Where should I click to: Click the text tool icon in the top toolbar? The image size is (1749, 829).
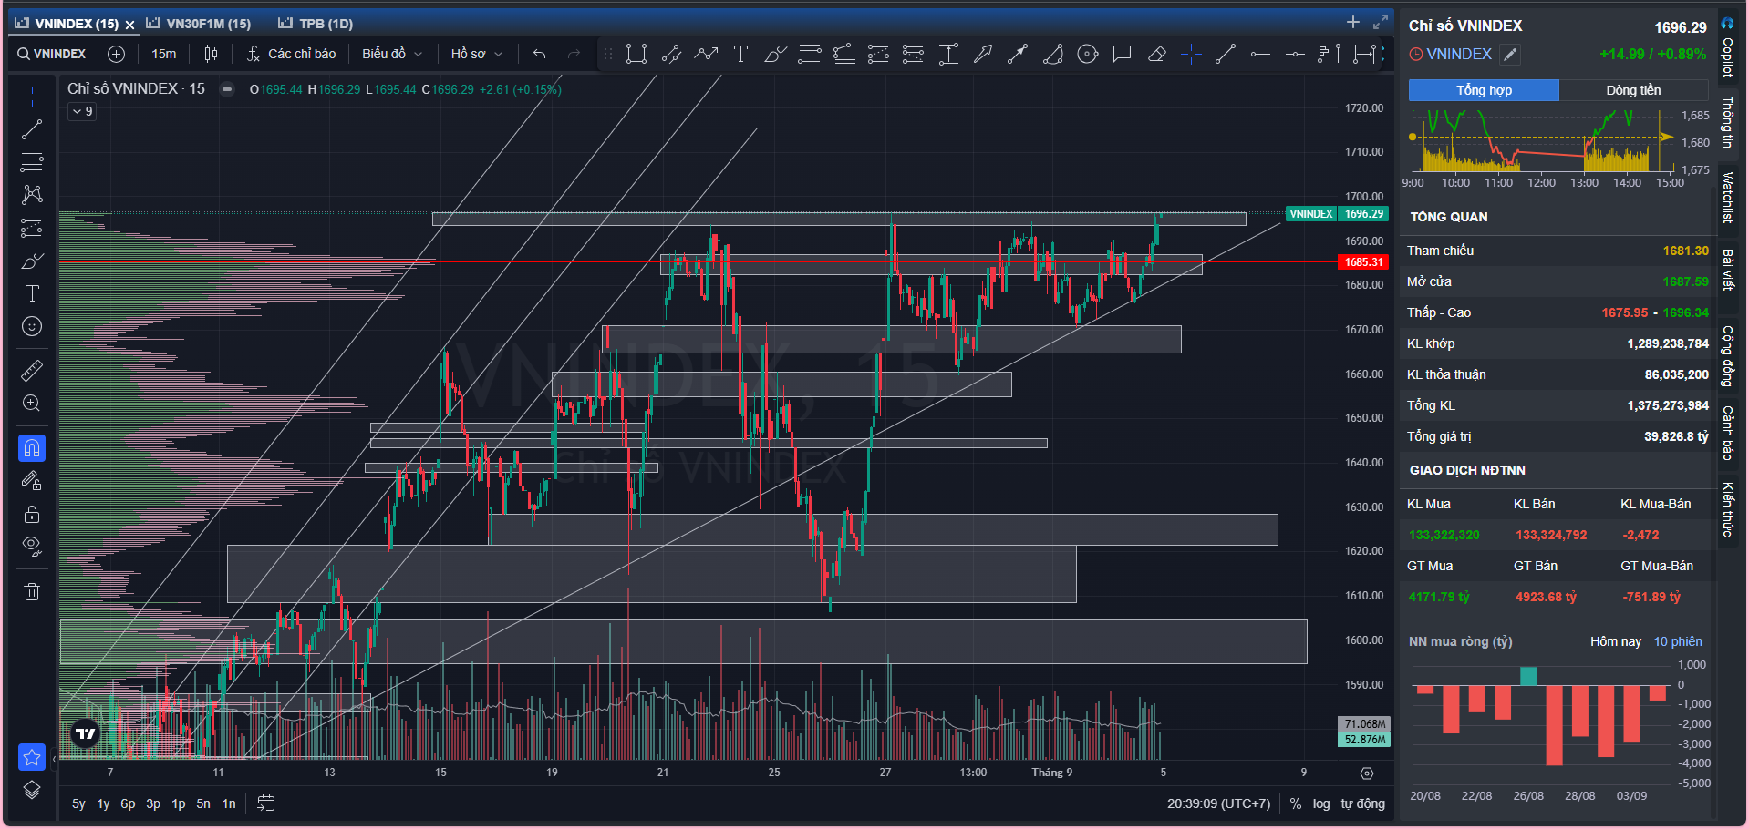[740, 55]
